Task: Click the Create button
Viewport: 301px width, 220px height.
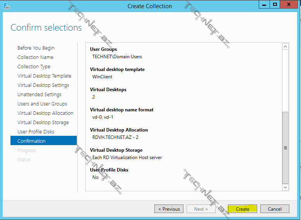Action: (x=242, y=209)
